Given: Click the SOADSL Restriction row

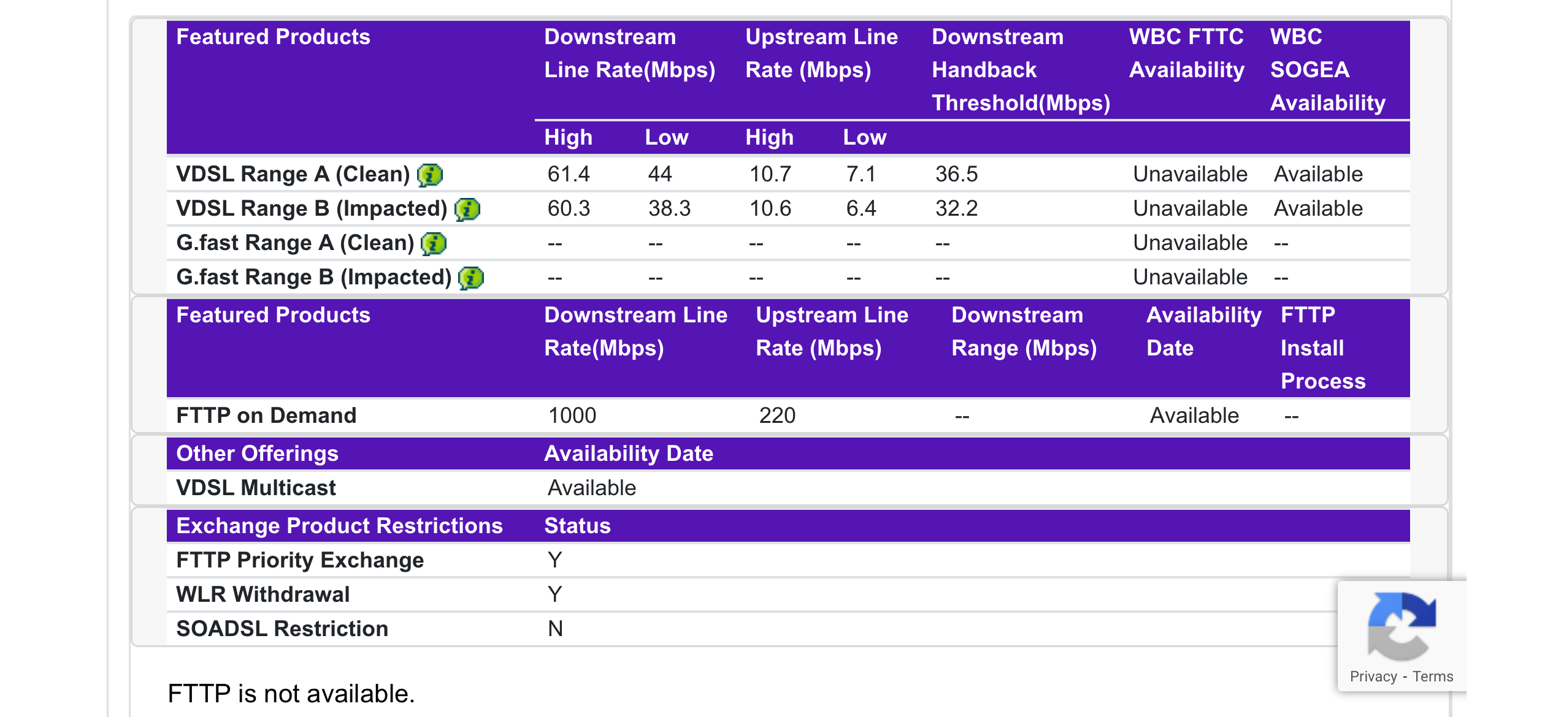Looking at the screenshot, I should tap(281, 628).
